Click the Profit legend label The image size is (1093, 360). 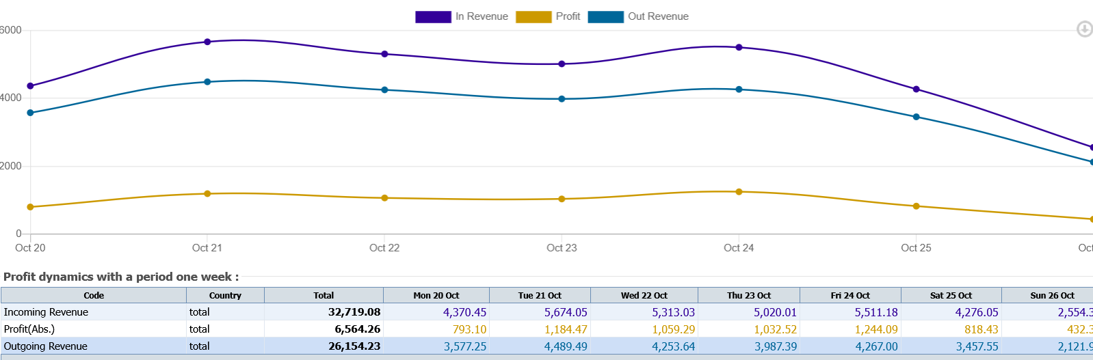tap(568, 16)
